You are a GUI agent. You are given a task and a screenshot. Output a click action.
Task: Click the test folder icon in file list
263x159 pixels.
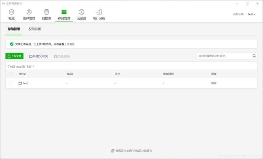(20, 83)
